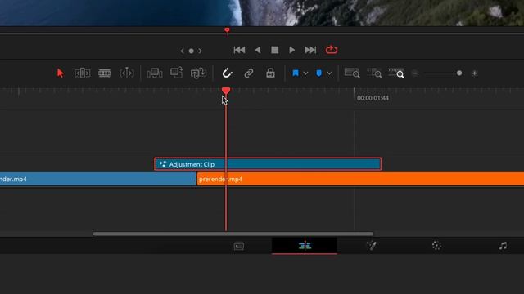Click viewer scrubber playhead marker
524x294 pixels.
(x=227, y=30)
